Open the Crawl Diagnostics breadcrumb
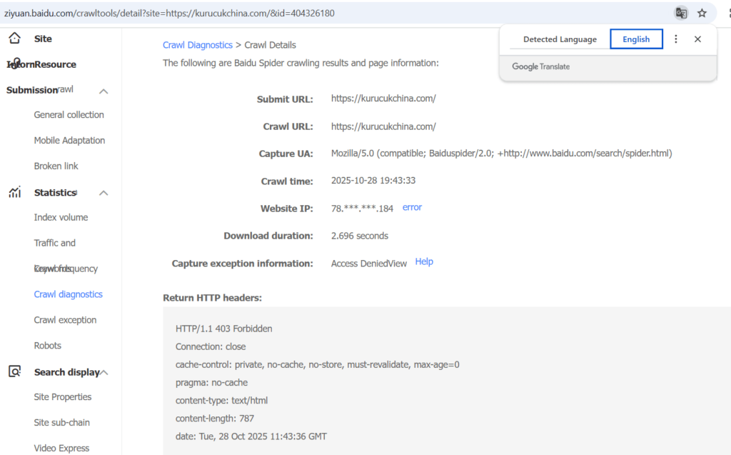 point(198,44)
